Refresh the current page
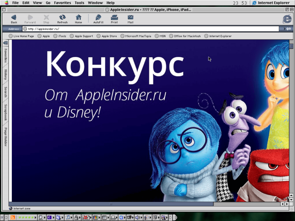The image size is (295, 221). pyautogui.click(x=62, y=19)
